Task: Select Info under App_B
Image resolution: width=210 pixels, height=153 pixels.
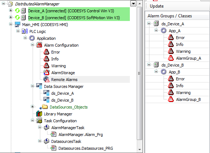Action: point(180,86)
